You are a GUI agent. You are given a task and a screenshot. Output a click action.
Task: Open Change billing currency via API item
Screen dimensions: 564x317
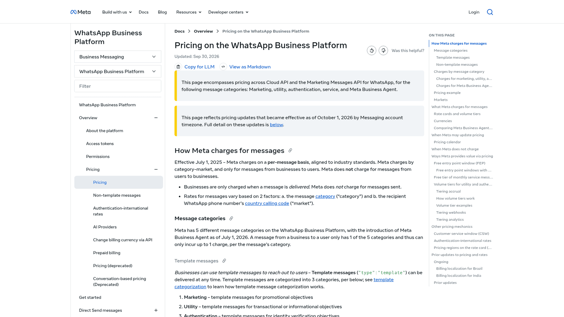[x=123, y=240]
